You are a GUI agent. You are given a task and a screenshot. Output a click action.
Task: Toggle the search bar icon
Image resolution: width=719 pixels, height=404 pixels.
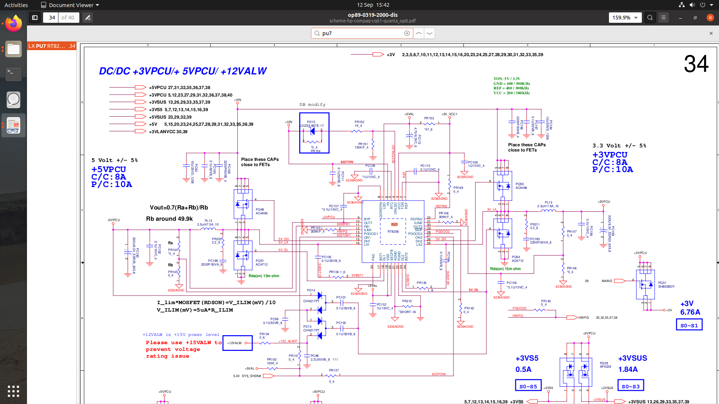pos(650,18)
